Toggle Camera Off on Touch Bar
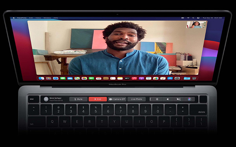 [x=117, y=99]
